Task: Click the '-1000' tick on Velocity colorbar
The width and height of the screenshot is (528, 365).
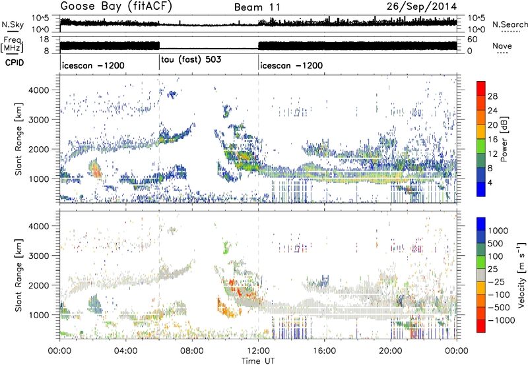Action: (502, 320)
